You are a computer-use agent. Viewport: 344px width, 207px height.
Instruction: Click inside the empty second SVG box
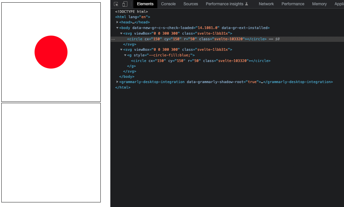(51, 153)
